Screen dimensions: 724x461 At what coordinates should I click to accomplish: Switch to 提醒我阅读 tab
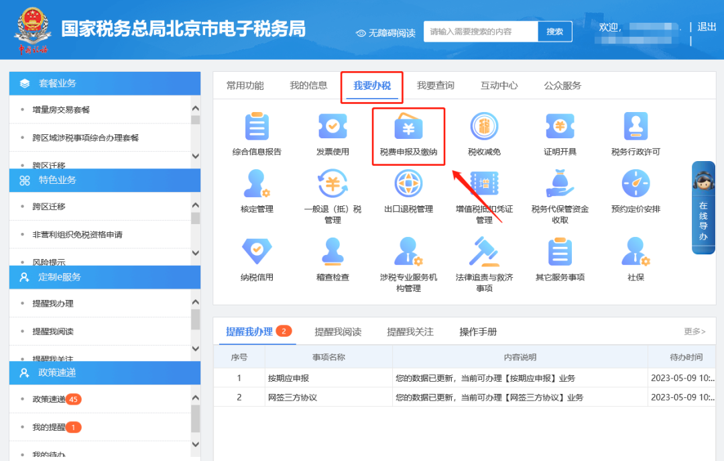click(x=338, y=331)
